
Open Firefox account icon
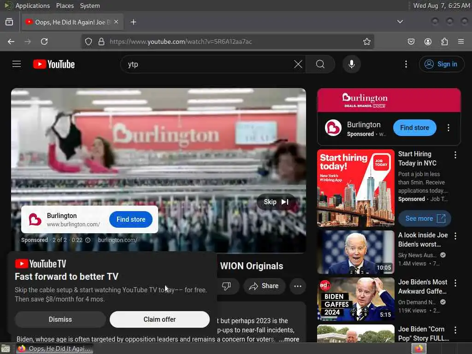point(428,41)
